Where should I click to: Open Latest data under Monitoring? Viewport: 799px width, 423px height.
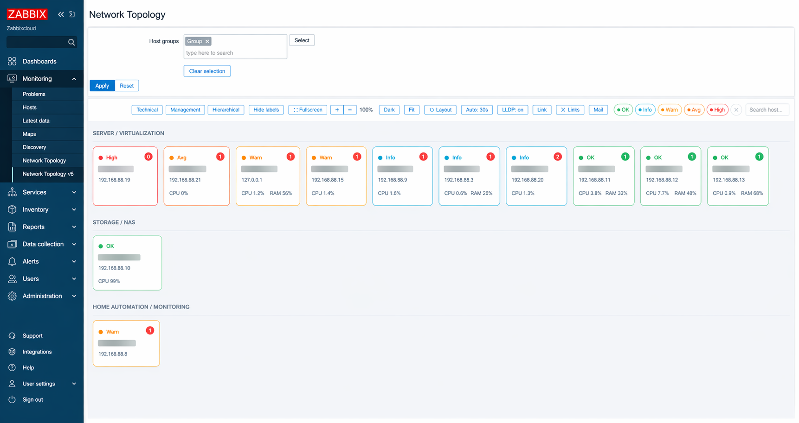pyautogui.click(x=36, y=120)
